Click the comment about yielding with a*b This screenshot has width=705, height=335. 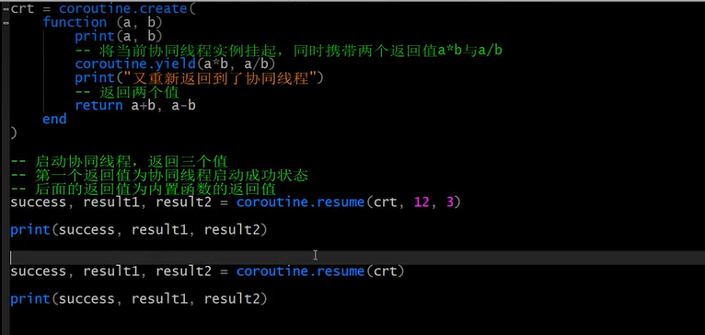coord(289,51)
